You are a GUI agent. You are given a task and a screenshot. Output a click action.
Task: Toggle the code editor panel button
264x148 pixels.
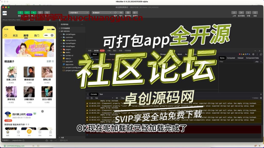point(27,13)
